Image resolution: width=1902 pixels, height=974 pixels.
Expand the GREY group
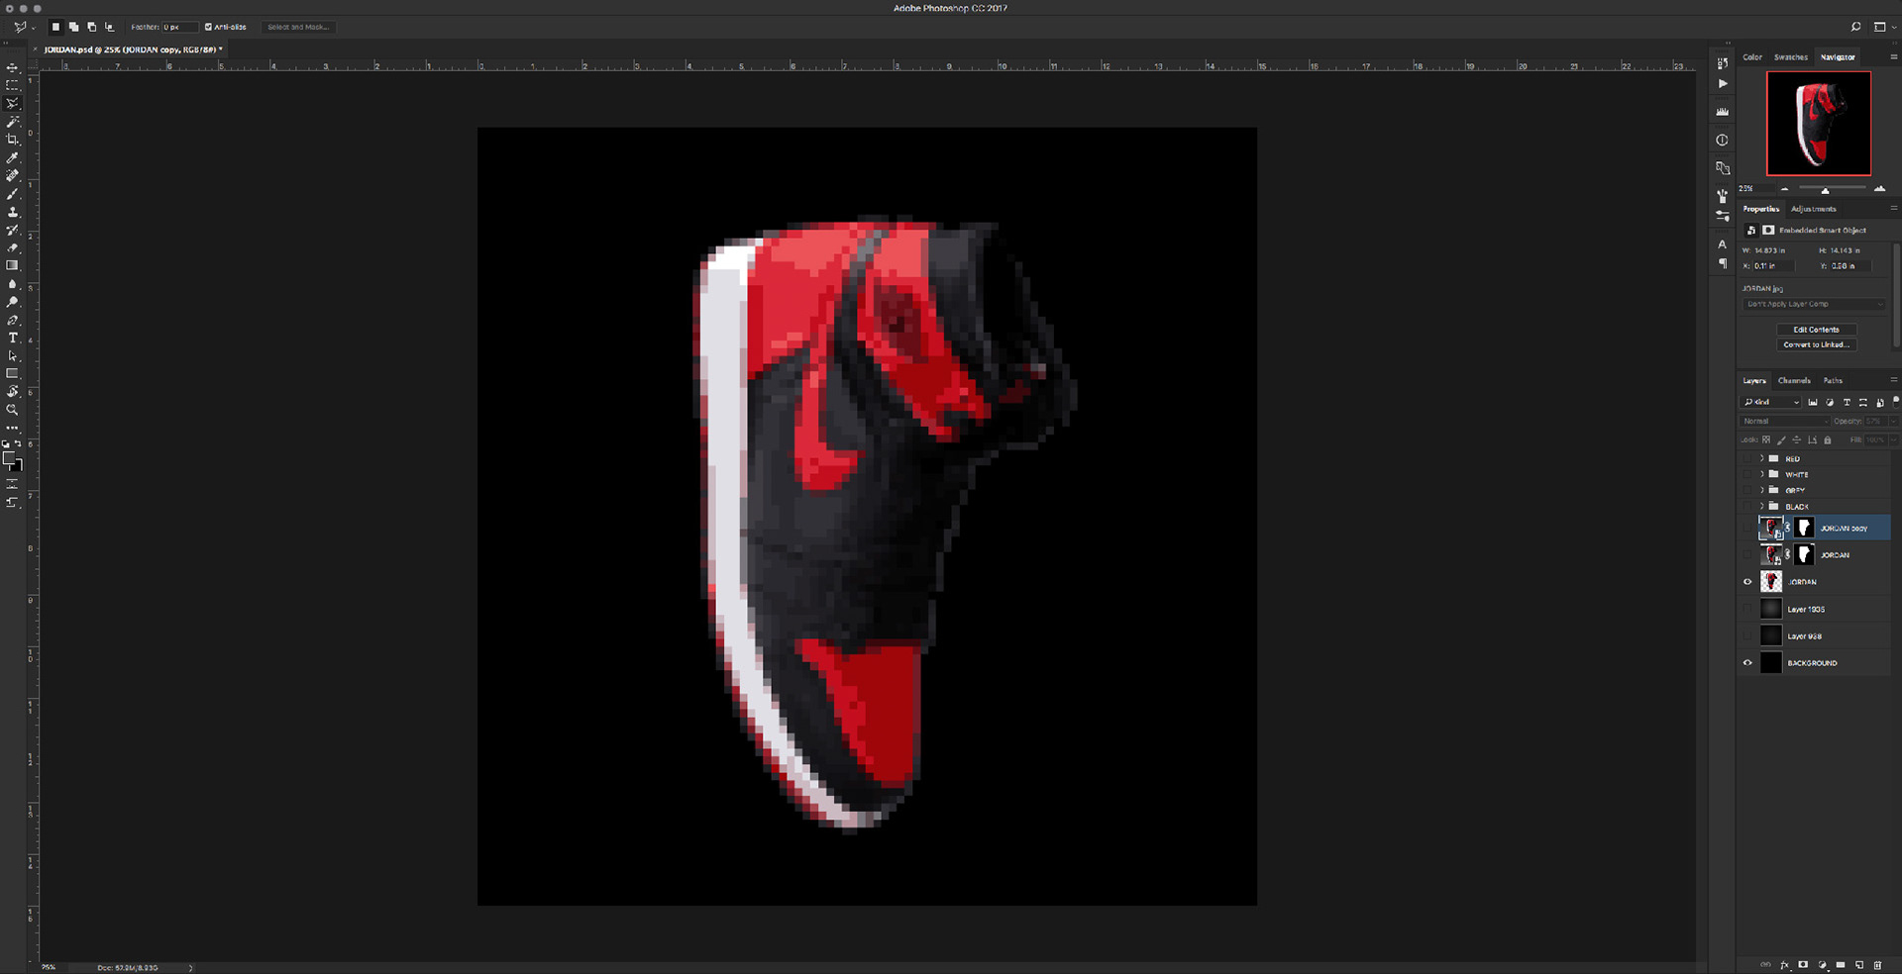click(1761, 490)
